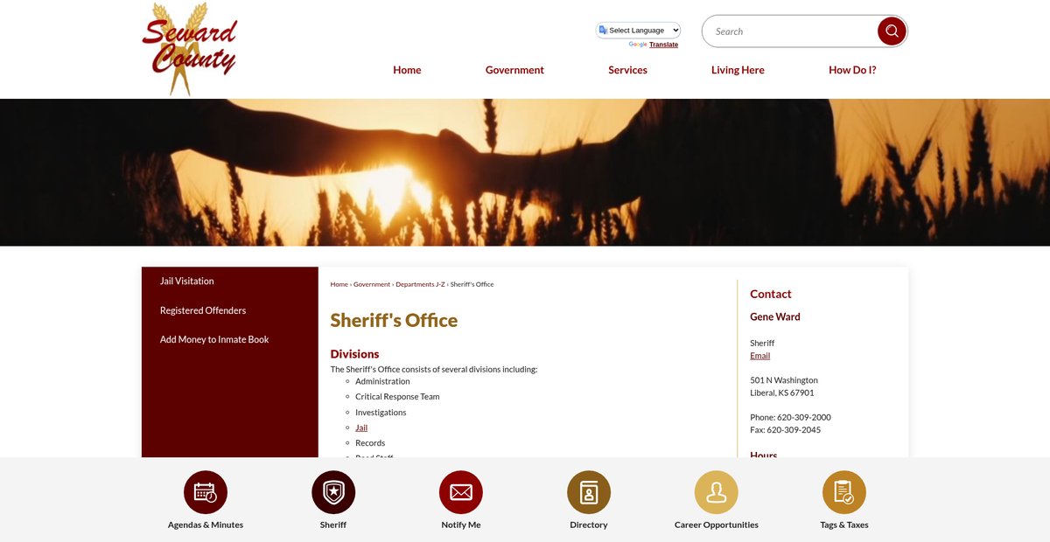Image resolution: width=1050 pixels, height=542 pixels.
Task: Click the Contact heading
Action: point(771,295)
